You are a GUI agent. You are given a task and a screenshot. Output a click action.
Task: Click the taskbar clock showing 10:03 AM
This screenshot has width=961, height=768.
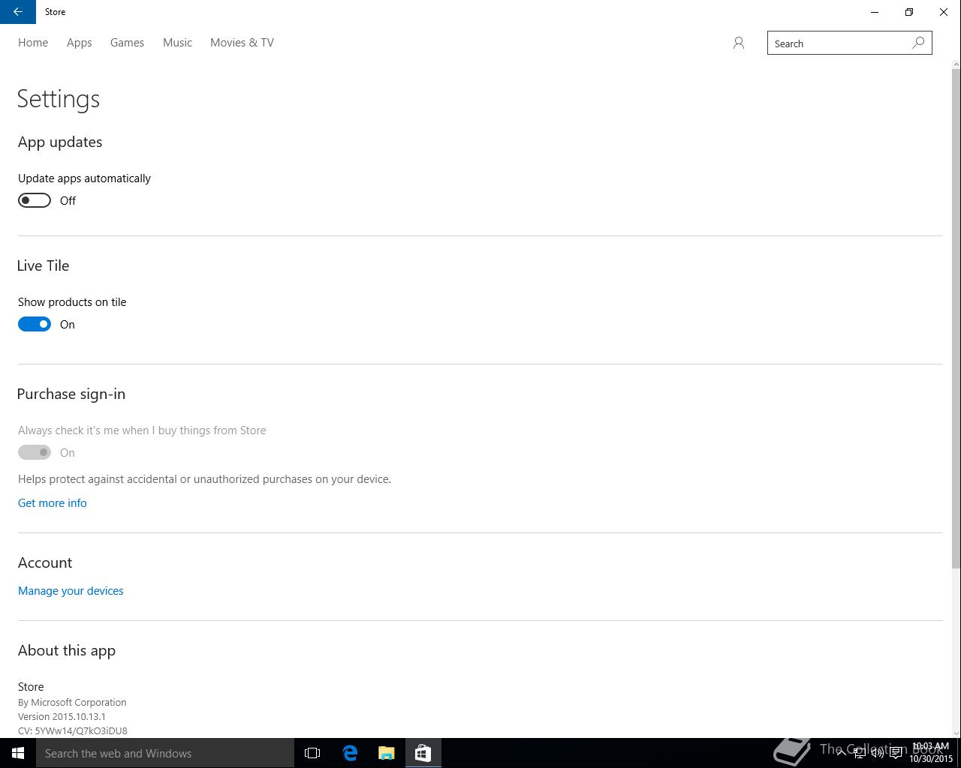(931, 752)
